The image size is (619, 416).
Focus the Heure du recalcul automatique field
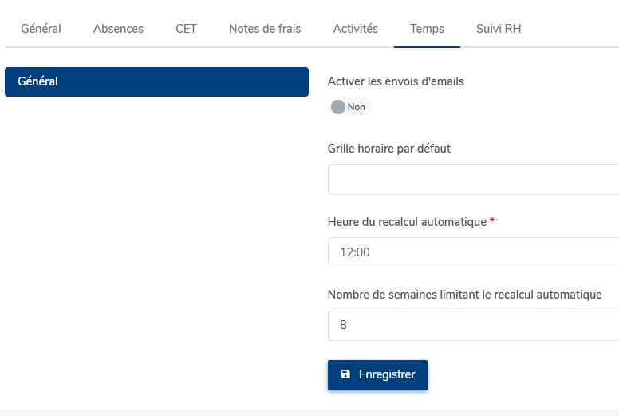[x=473, y=252]
